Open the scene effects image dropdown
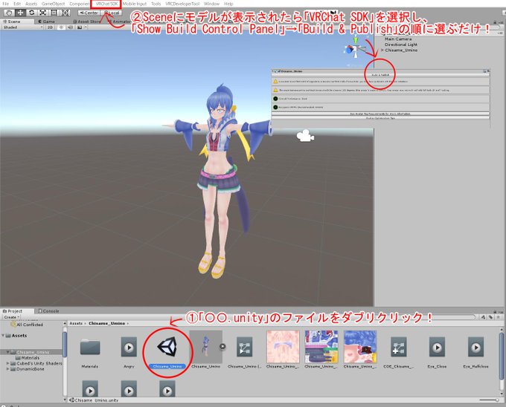This screenshot has height=407, width=506. (80, 27)
